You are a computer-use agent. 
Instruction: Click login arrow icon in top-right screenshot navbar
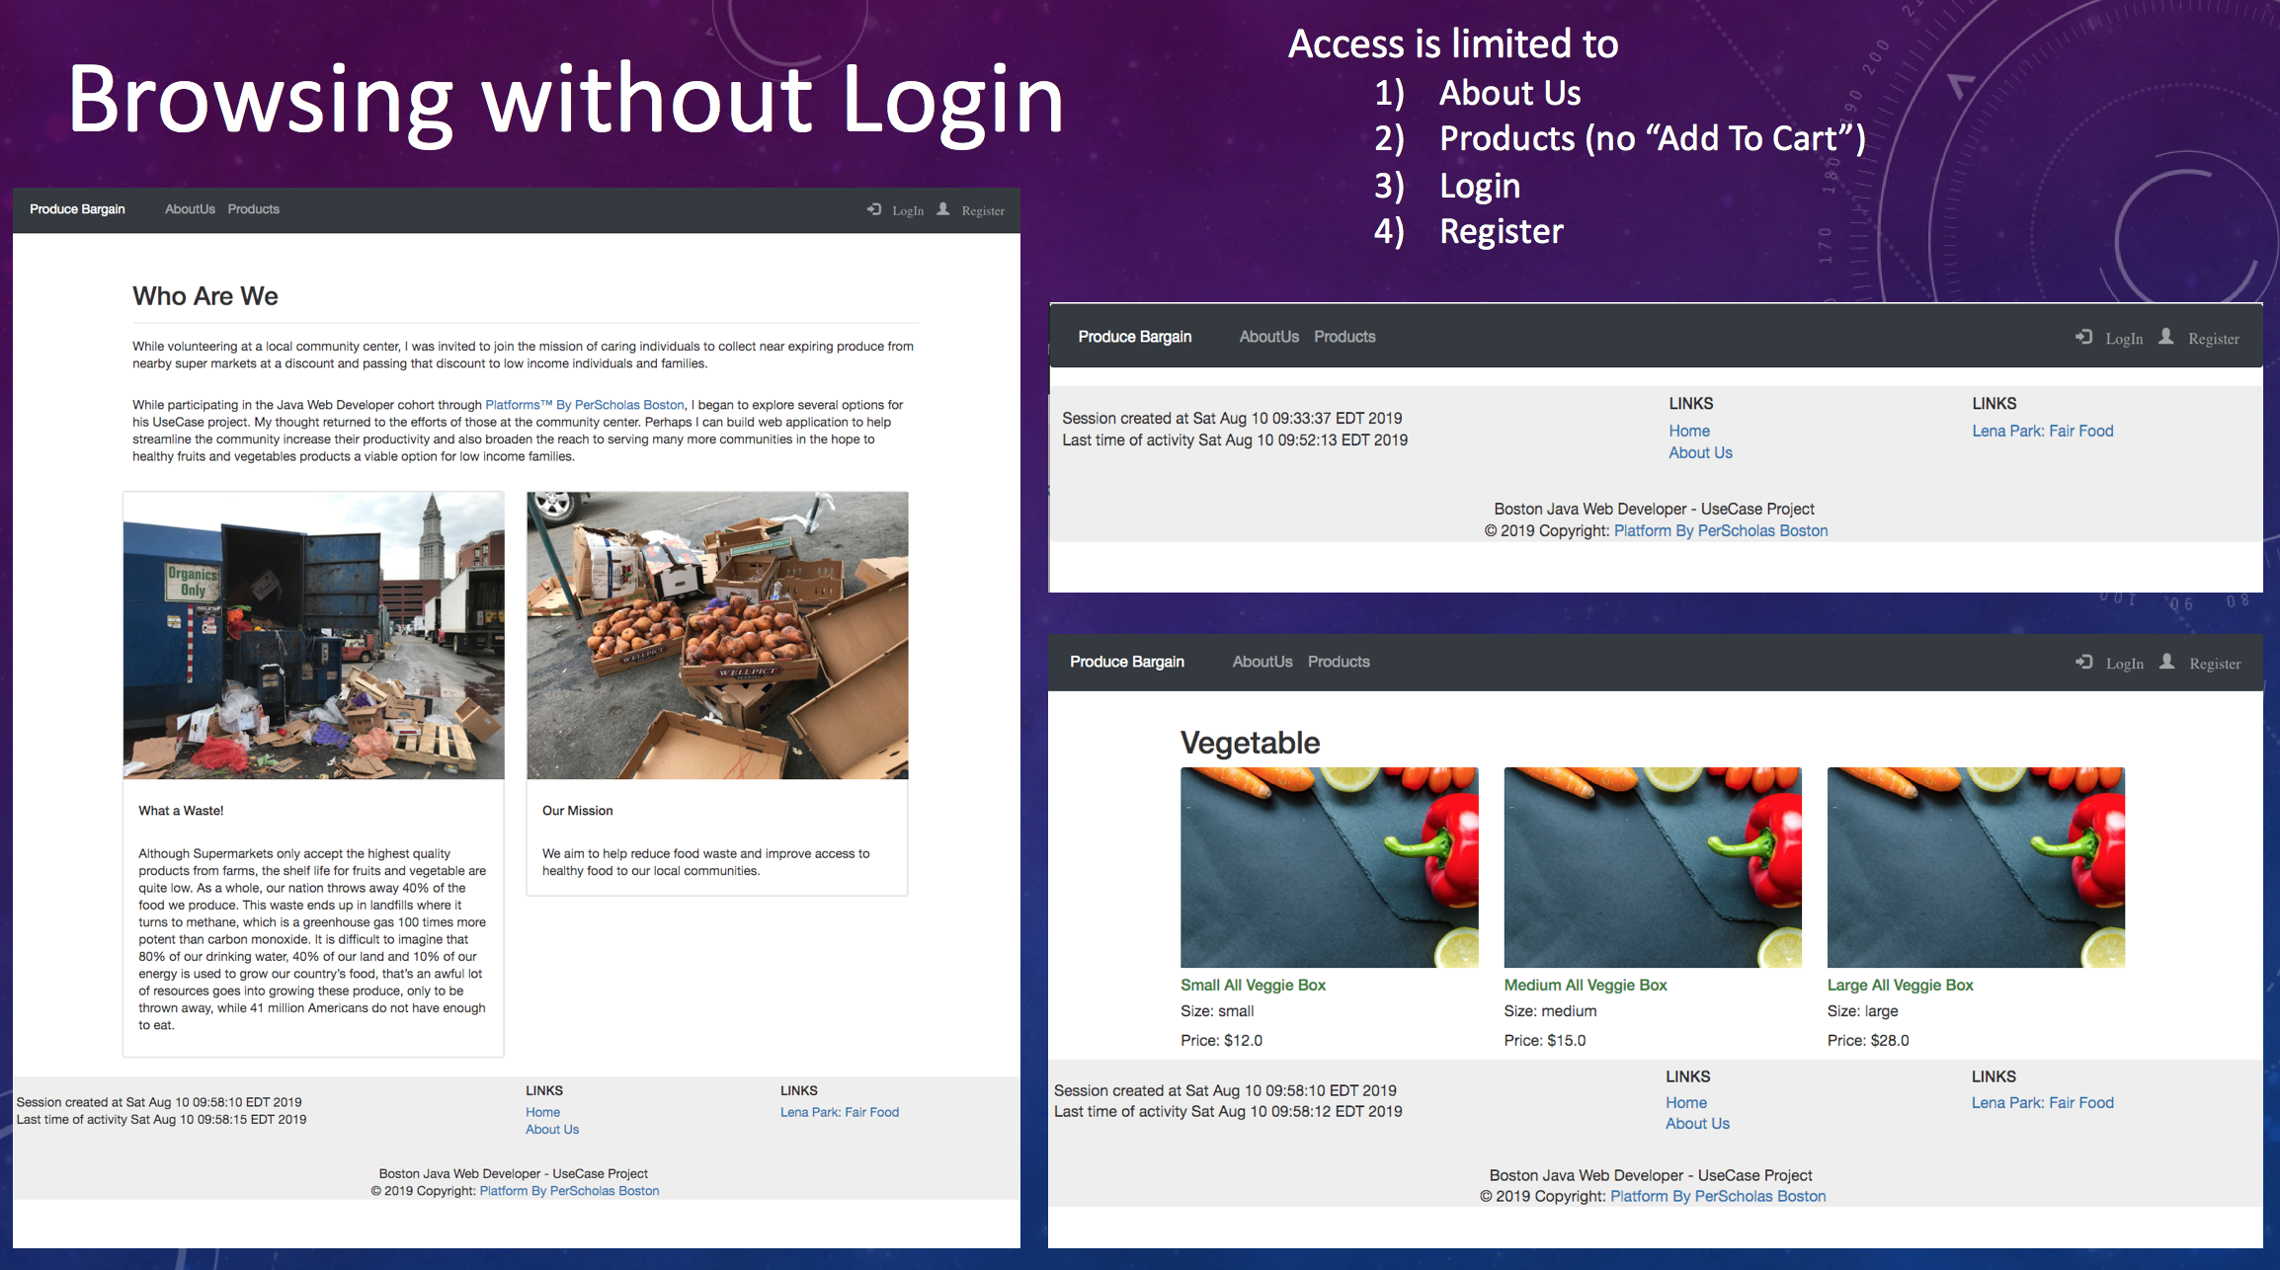[x=2083, y=337]
